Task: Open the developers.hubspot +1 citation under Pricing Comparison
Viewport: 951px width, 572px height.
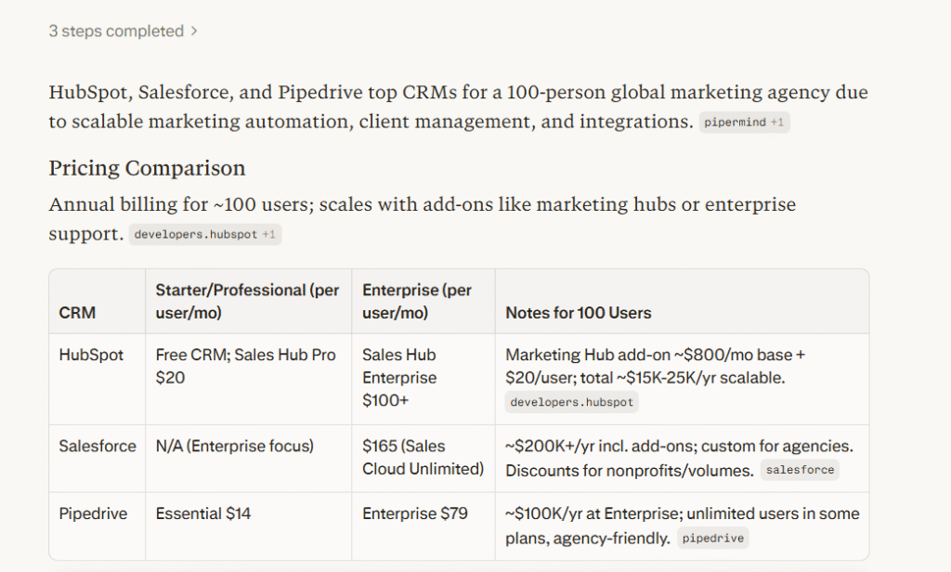Action: (x=204, y=235)
